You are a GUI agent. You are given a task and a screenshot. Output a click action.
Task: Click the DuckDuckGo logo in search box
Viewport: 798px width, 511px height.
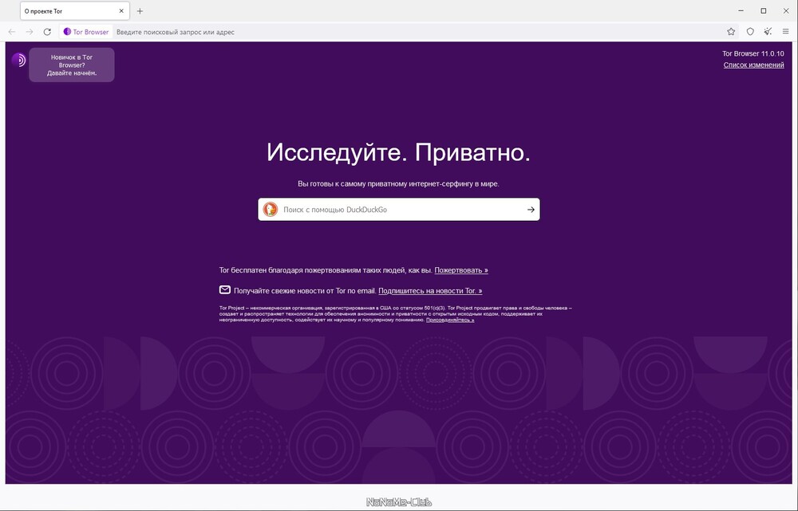271,210
